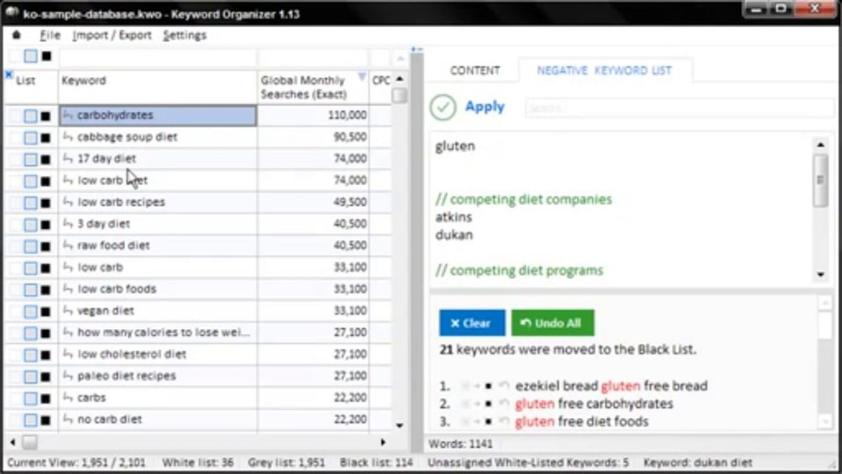The image size is (842, 474).
Task: Click black list filter square in the filter row
Action: coord(46,57)
